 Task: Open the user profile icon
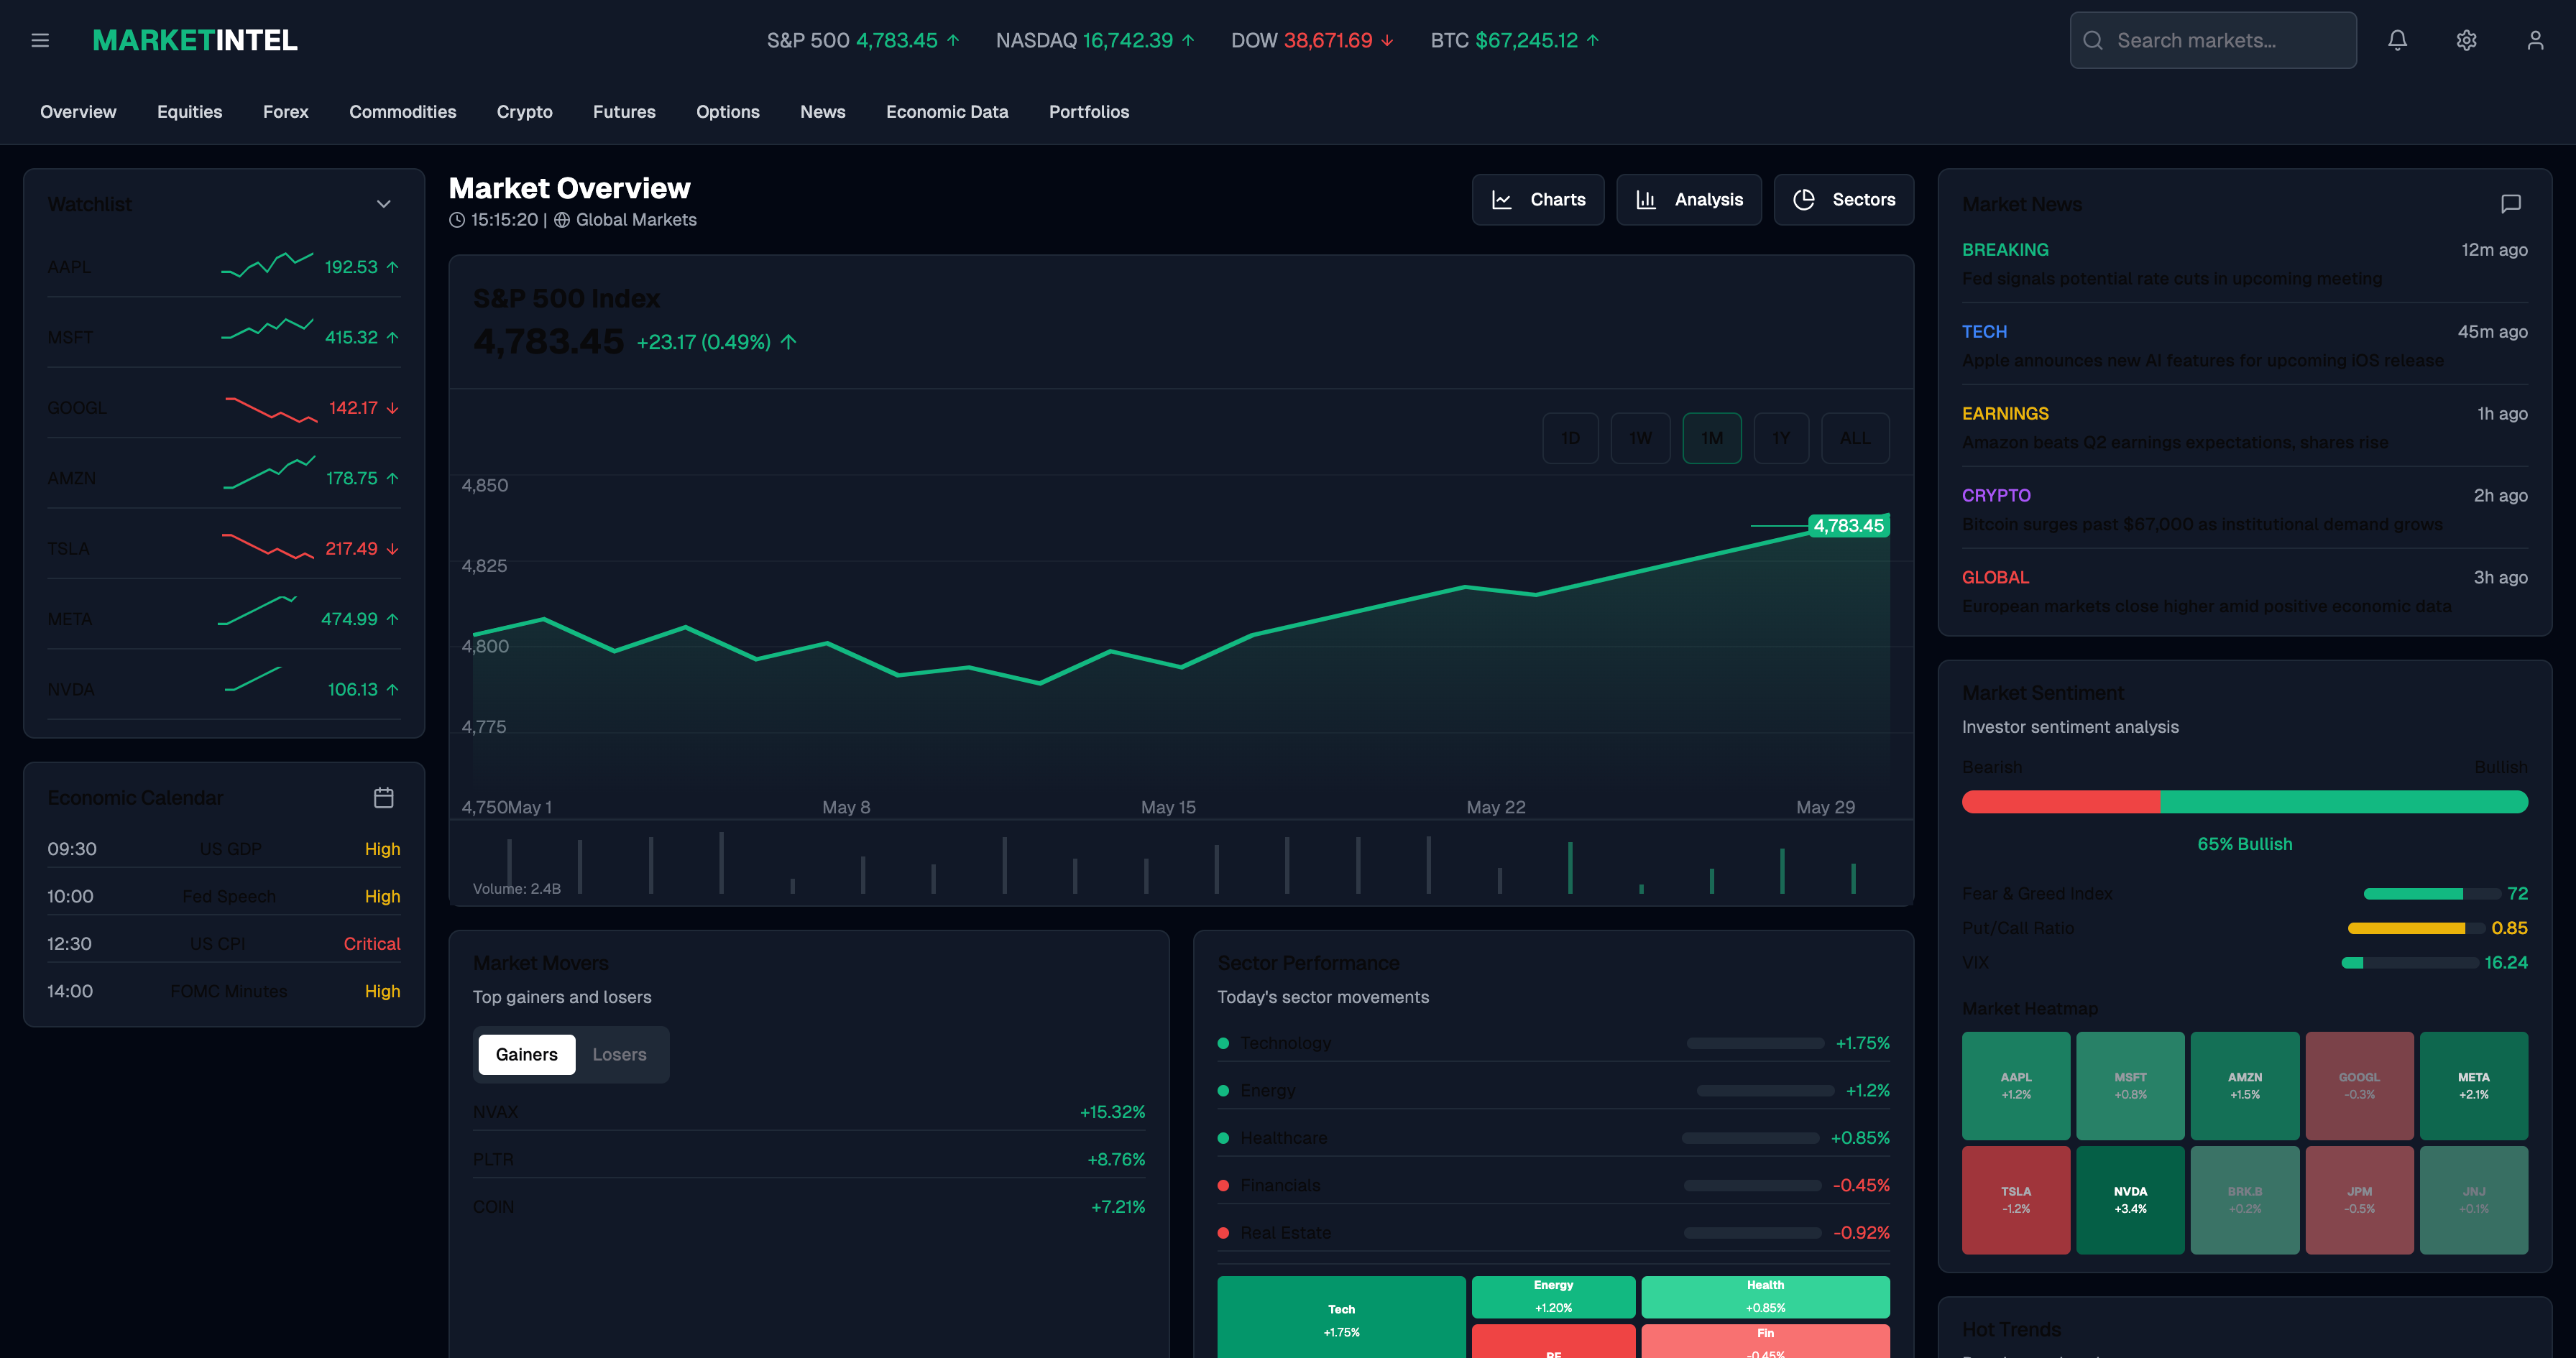click(2534, 40)
